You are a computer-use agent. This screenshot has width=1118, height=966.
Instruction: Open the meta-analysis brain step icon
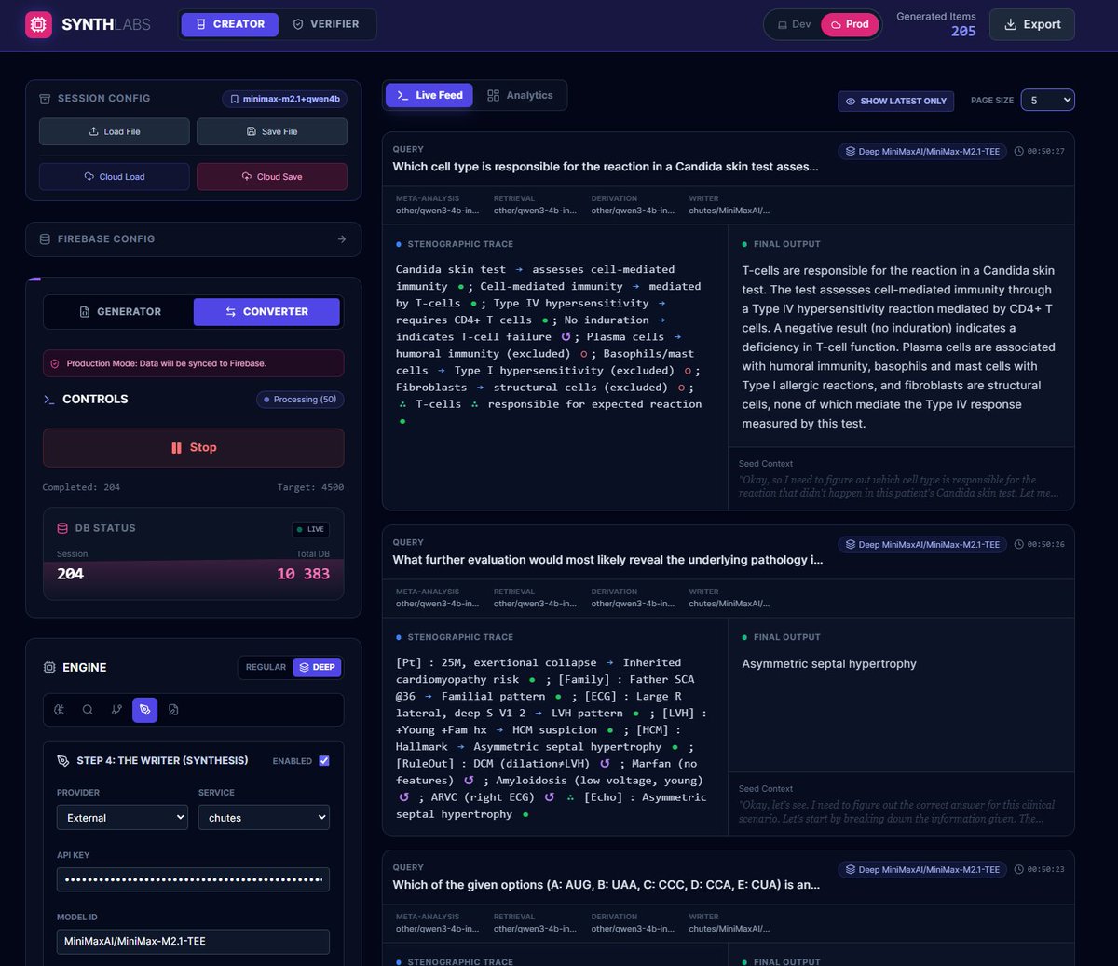pyautogui.click(x=59, y=710)
